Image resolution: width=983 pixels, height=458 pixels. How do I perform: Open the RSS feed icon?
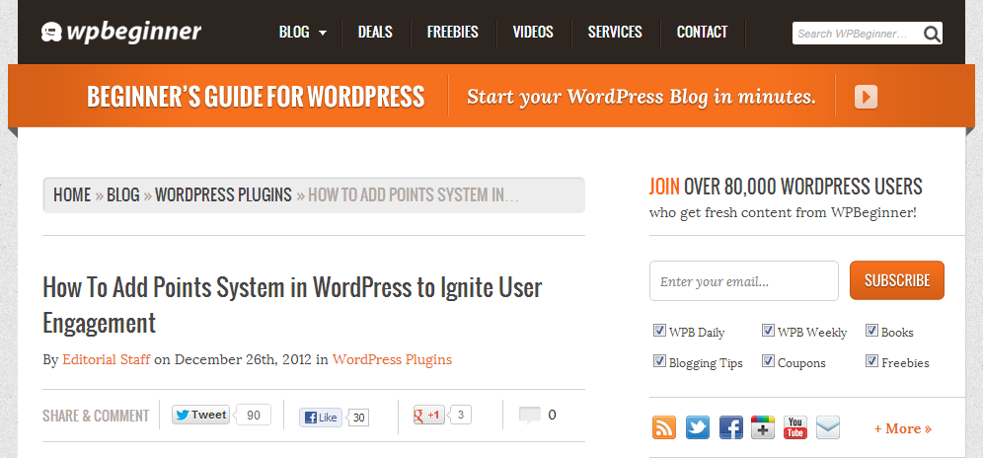coord(664,427)
